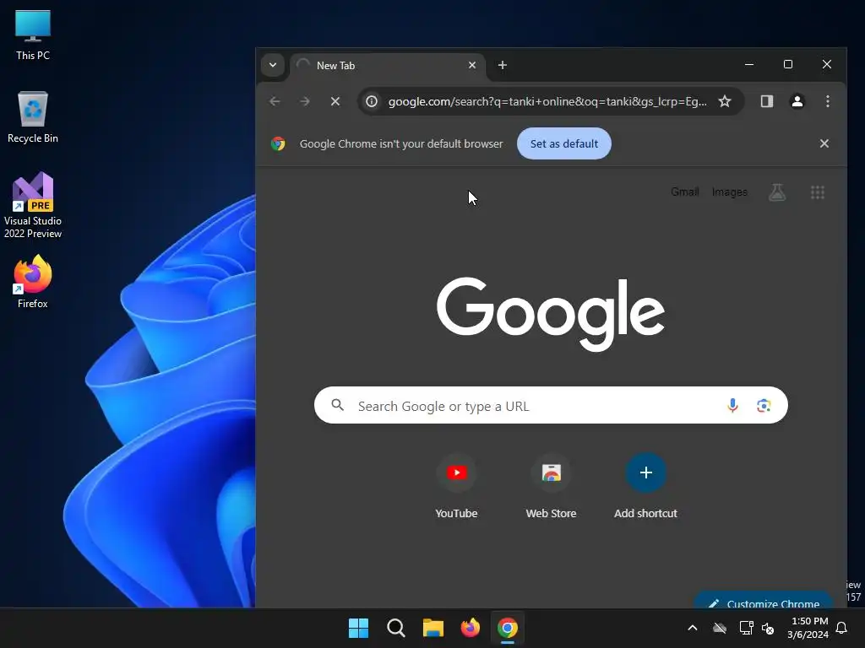View site information icon in address bar

pos(372,101)
